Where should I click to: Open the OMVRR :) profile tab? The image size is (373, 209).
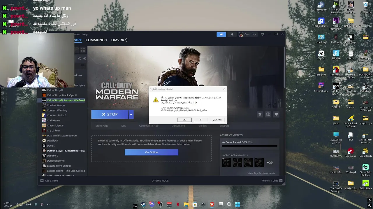click(119, 40)
